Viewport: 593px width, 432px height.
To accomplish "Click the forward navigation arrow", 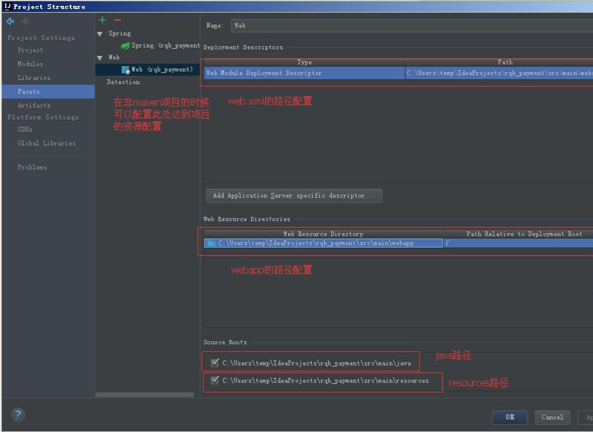I will pyautogui.click(x=24, y=21).
